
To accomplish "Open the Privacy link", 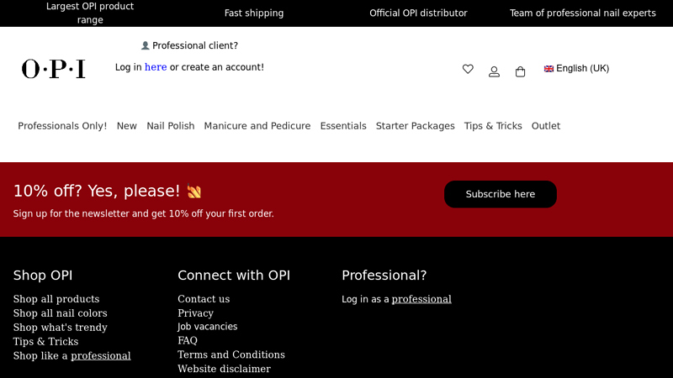I will [195, 313].
